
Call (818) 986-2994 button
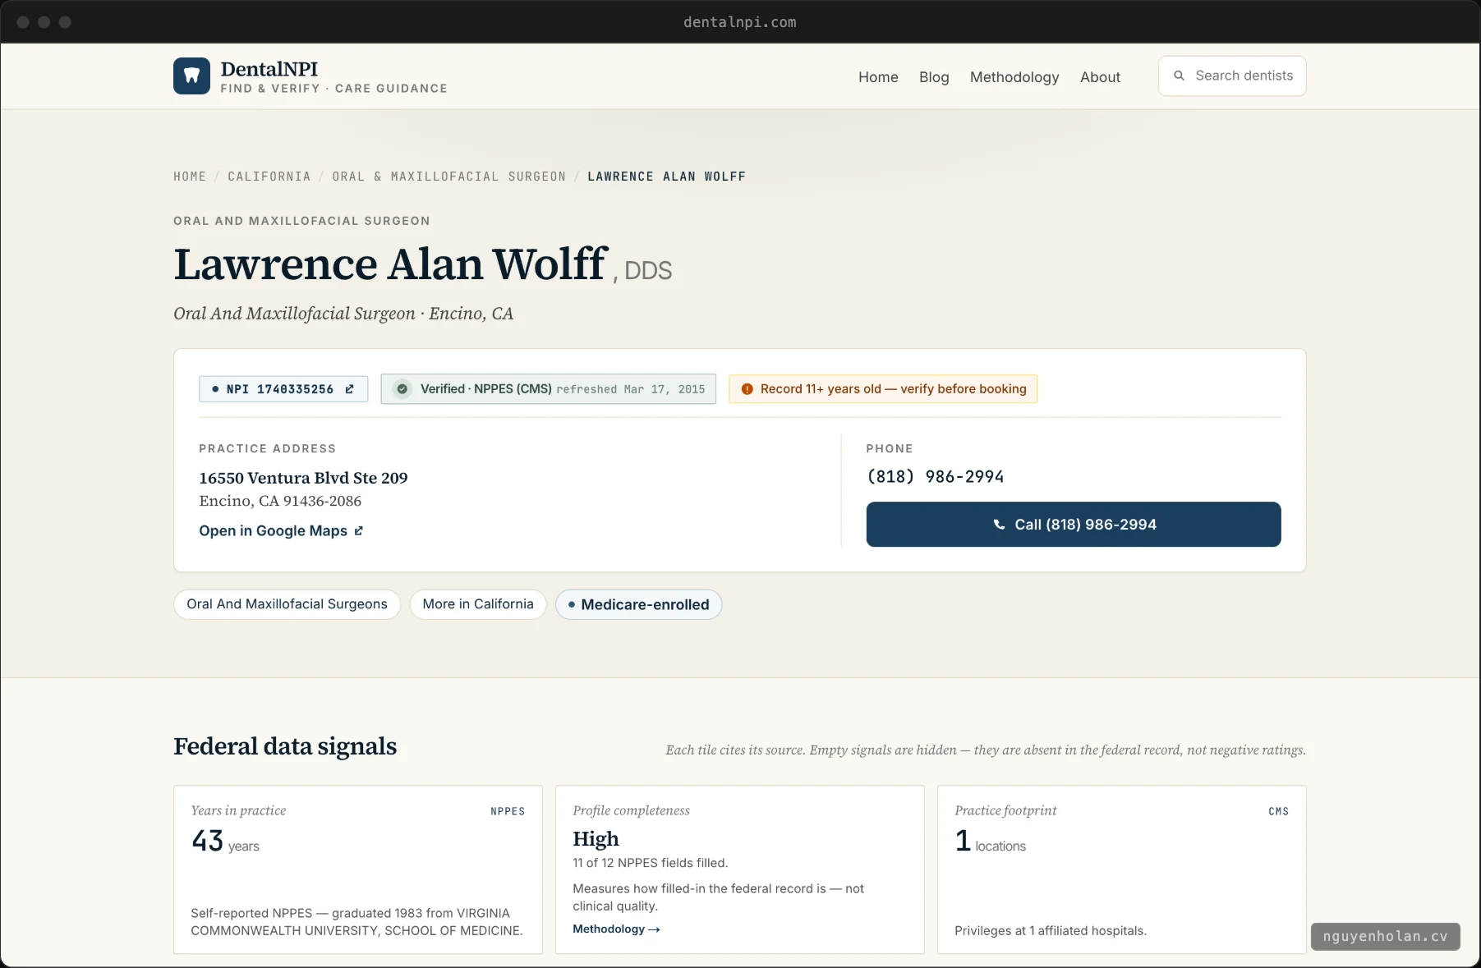tap(1074, 525)
